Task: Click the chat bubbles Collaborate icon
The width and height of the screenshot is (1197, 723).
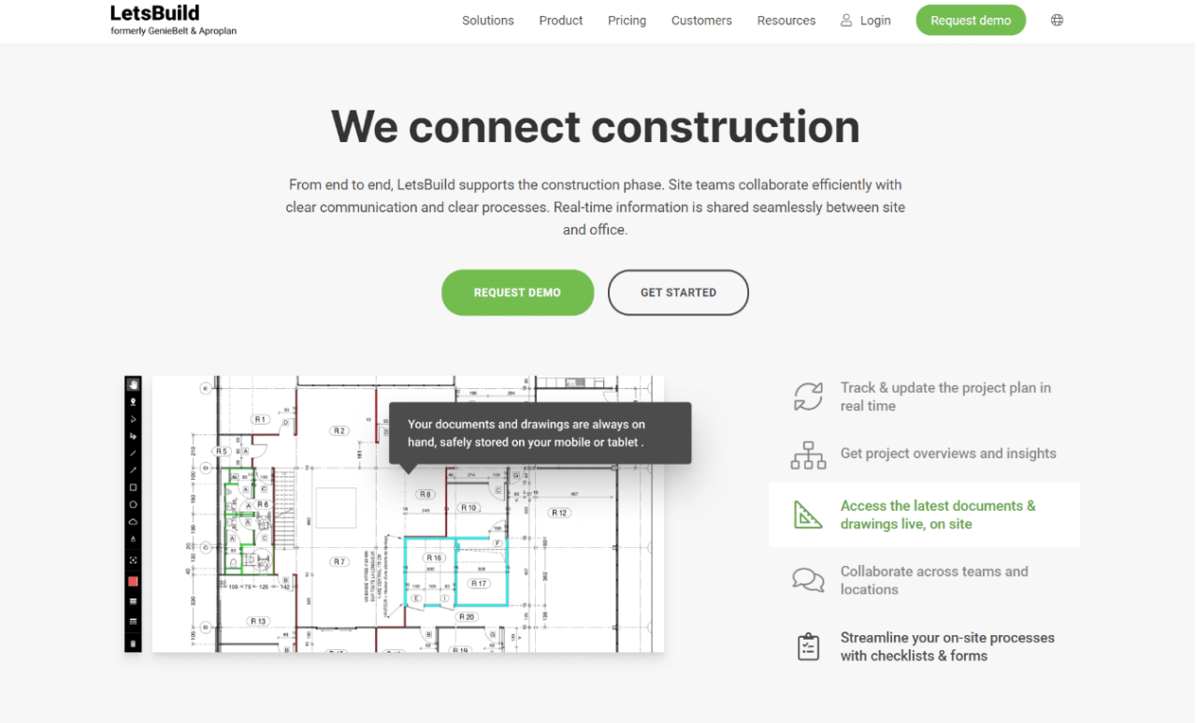Action: pyautogui.click(x=808, y=580)
